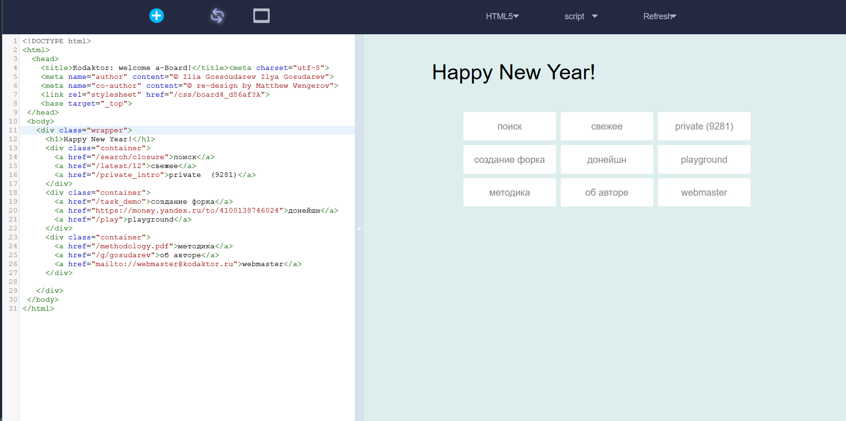The width and height of the screenshot is (846, 421).
Task: Click line number 11 in the gutter
Action: (x=13, y=130)
